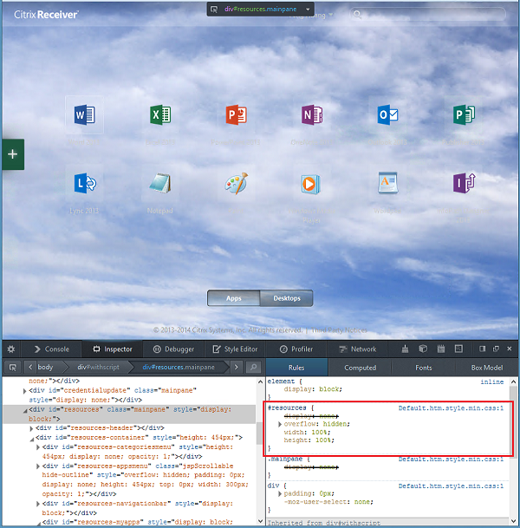Open the Computed styles tab
Viewport: 520px width, 528px height.
tap(360, 368)
